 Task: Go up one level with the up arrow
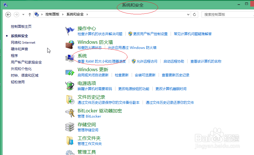30,15
